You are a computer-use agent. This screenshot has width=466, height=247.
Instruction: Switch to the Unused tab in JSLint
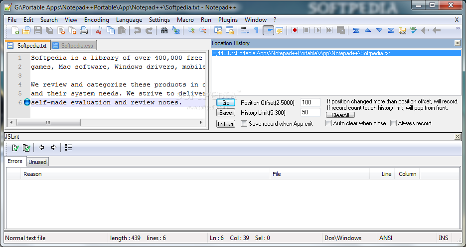[x=37, y=162]
